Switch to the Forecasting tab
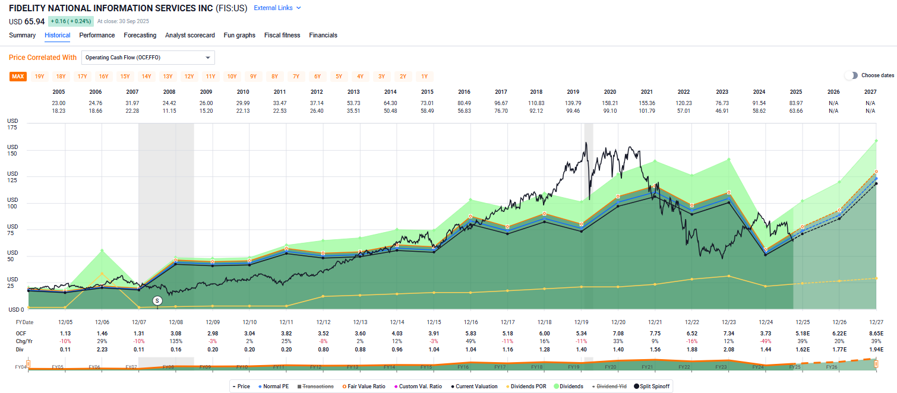897x393 pixels. tap(140, 35)
